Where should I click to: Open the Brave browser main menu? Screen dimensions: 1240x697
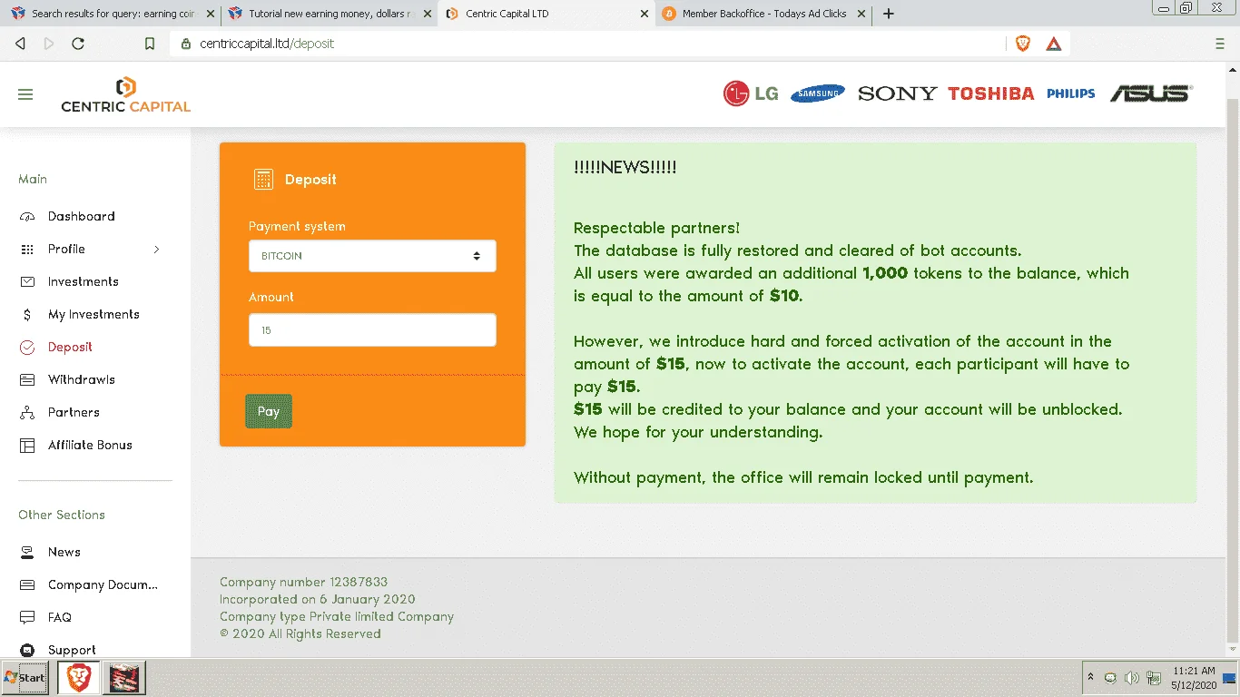tap(1220, 44)
